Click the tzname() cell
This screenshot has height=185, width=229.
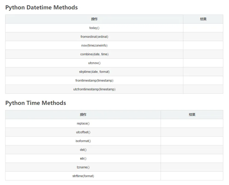click(x=83, y=167)
